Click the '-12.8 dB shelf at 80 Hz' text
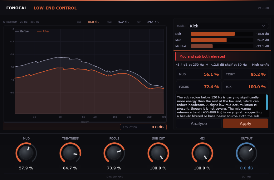274x180 pixels. pos(228,65)
